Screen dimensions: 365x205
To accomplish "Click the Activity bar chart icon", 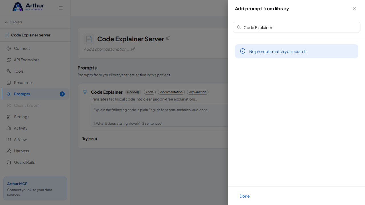I will 9,128.
